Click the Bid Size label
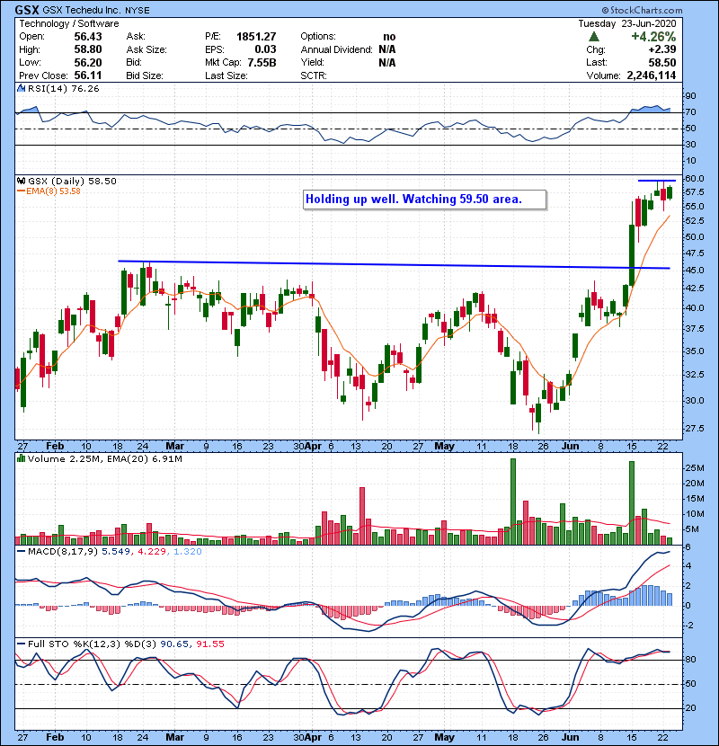Viewport: 719px width, 746px height. pos(145,75)
